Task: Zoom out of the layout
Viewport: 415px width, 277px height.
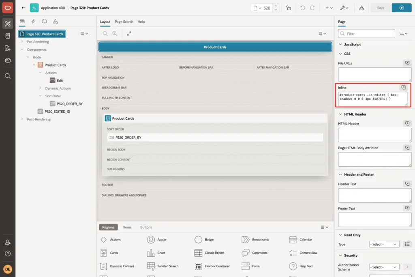Action: point(105,34)
